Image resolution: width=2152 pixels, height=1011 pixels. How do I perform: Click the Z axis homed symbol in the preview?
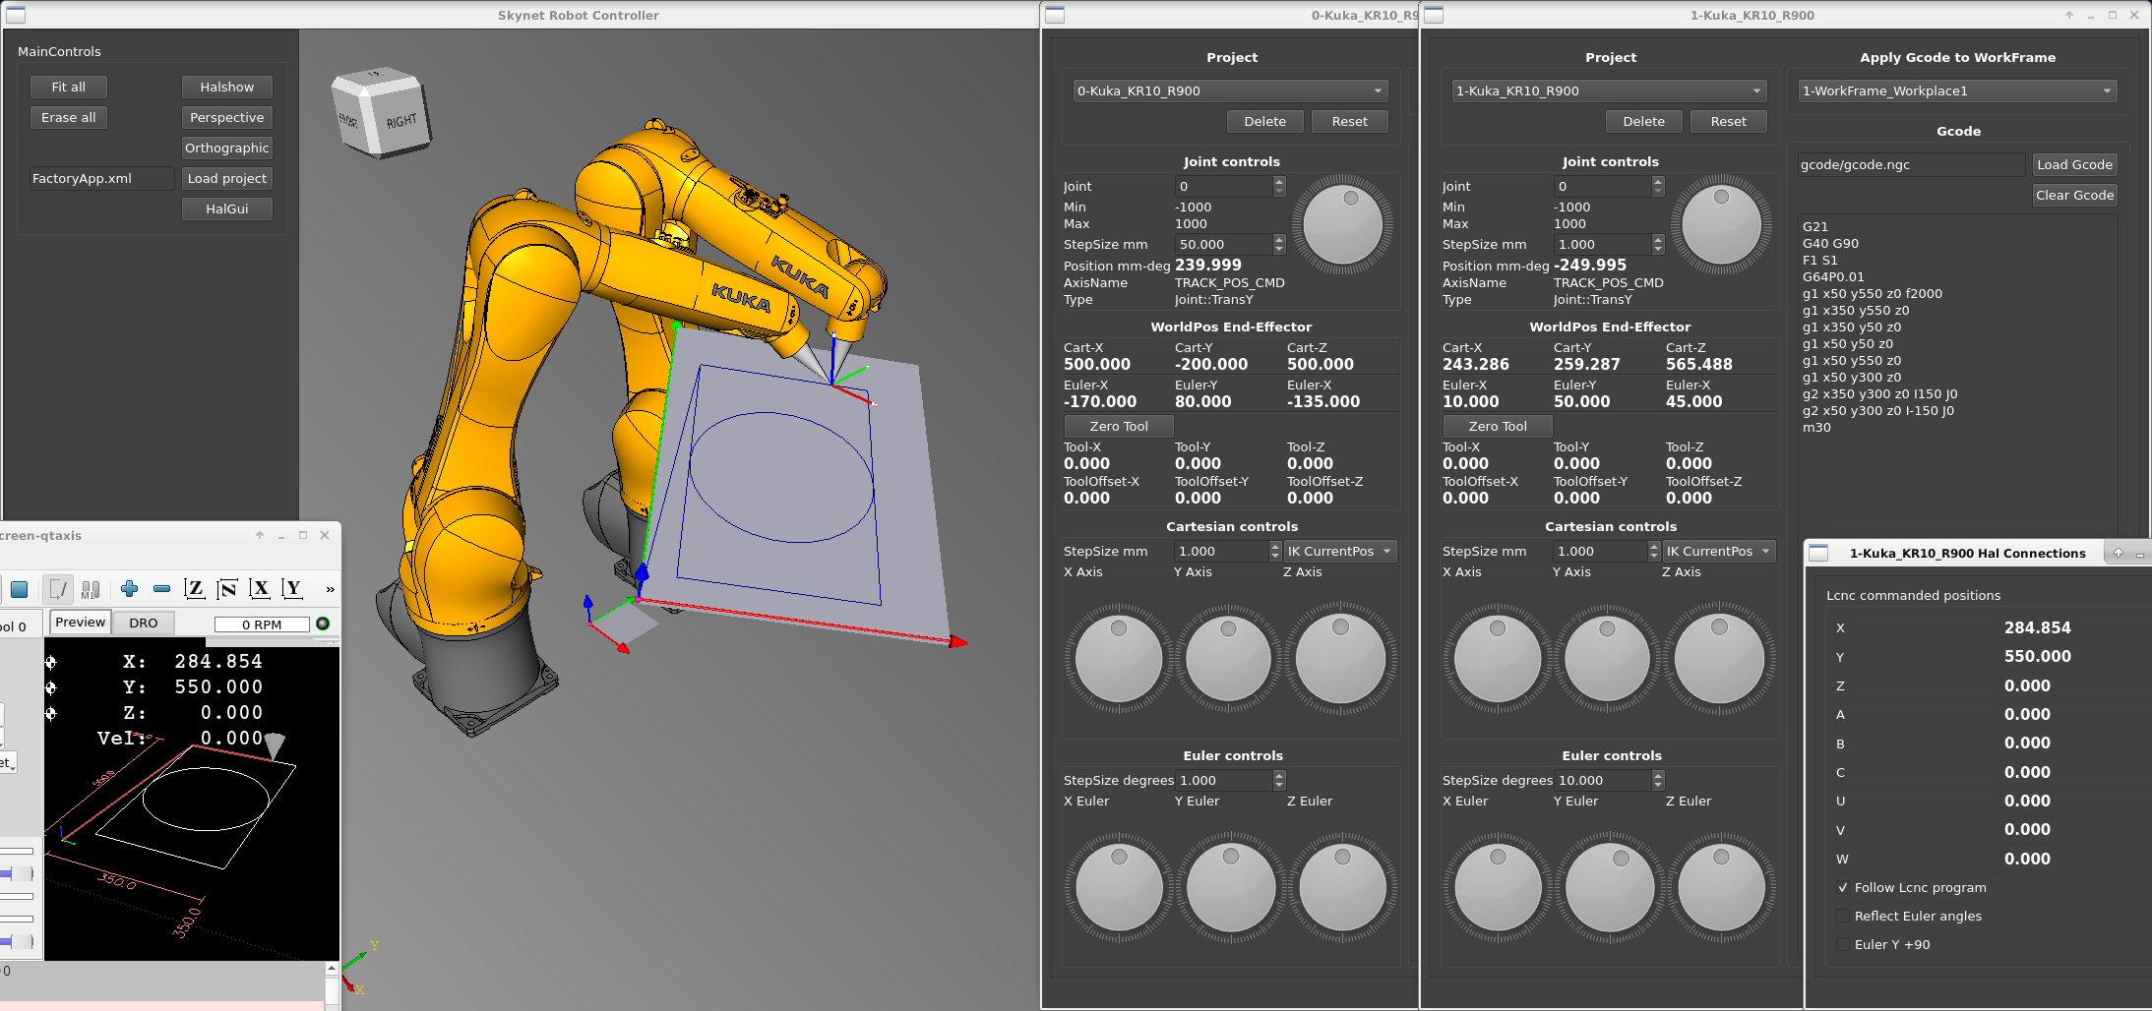pyautogui.click(x=51, y=713)
